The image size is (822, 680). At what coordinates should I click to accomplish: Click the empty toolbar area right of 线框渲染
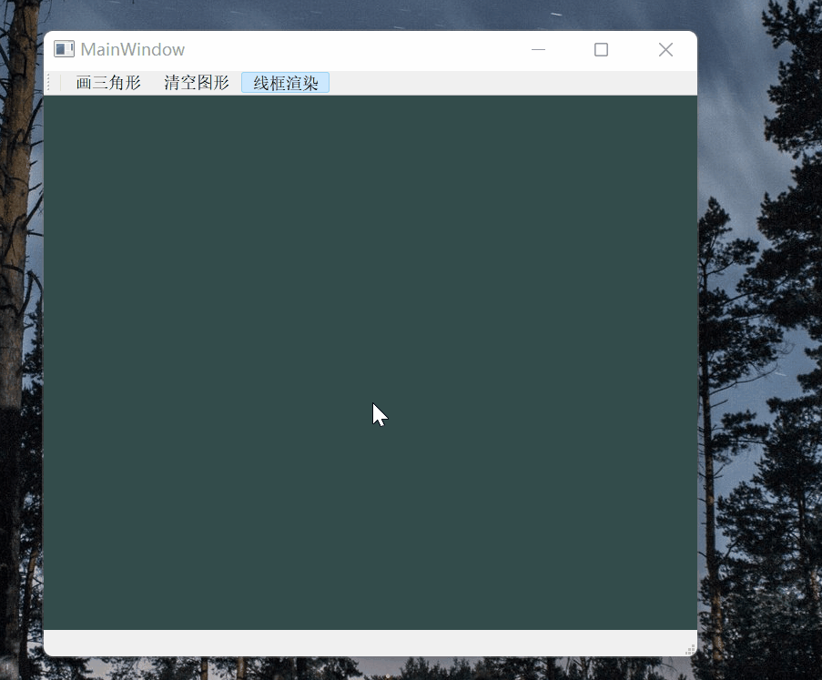[x=501, y=82]
